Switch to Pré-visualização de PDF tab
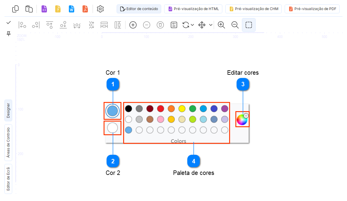Viewport: 347px width, 201px height. point(312,9)
